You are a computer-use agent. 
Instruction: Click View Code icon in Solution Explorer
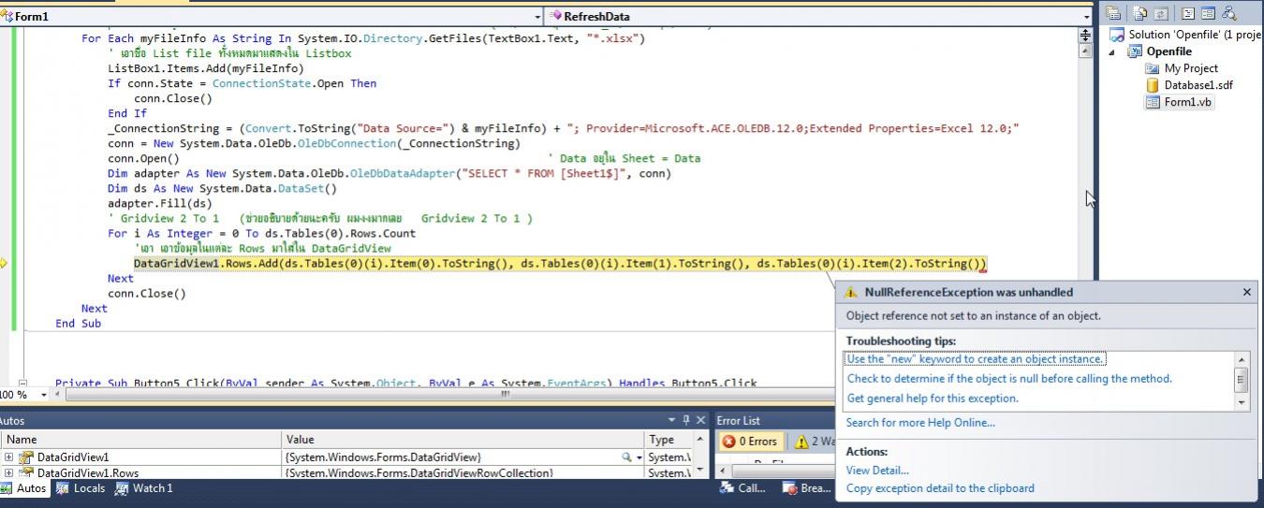(1187, 13)
